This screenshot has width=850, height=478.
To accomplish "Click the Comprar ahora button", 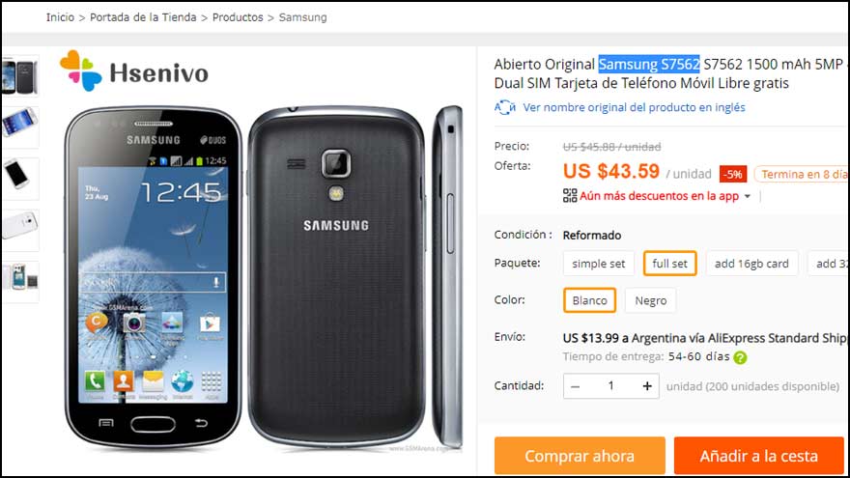I will 580,456.
